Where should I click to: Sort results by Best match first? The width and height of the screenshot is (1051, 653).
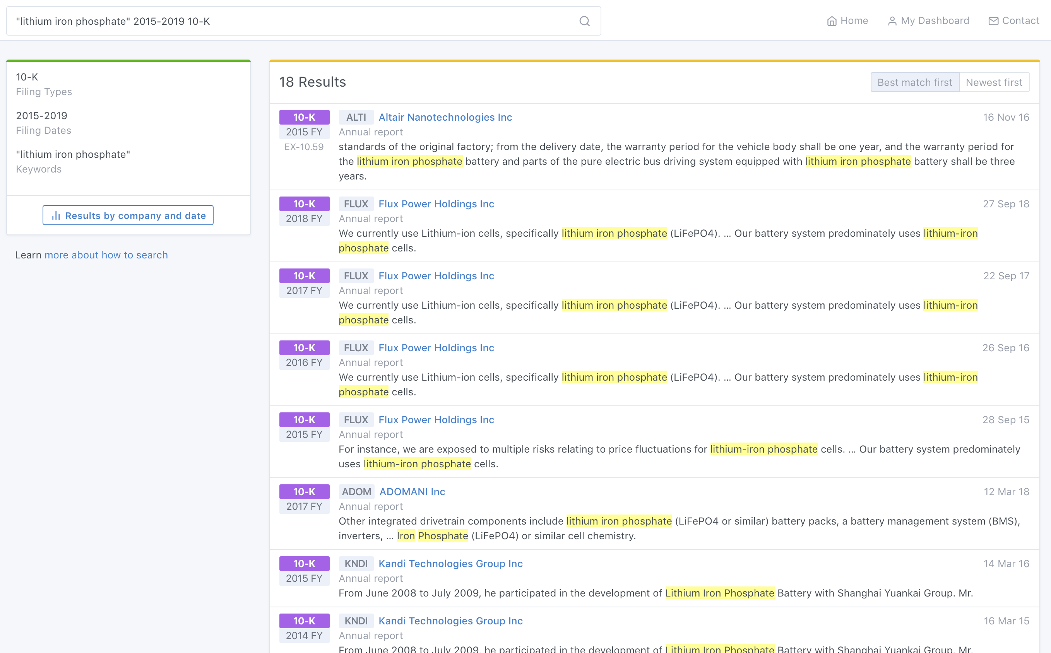tap(914, 82)
